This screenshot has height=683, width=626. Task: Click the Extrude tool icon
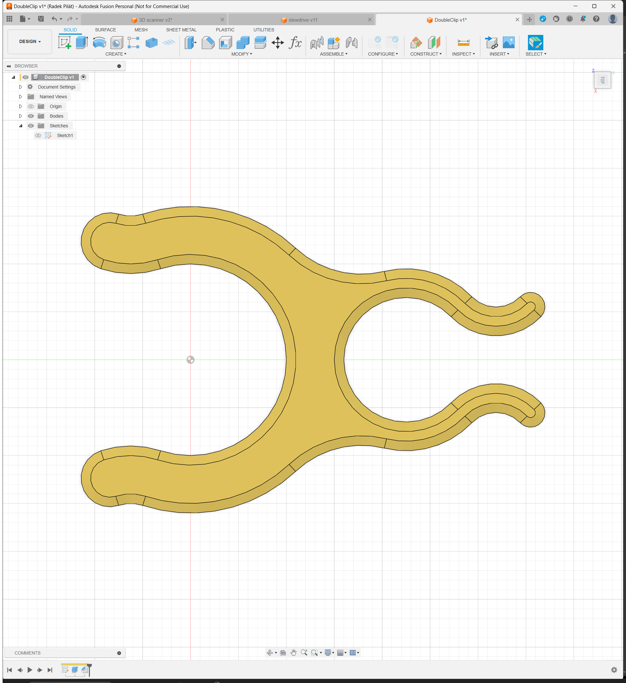pyautogui.click(x=82, y=43)
